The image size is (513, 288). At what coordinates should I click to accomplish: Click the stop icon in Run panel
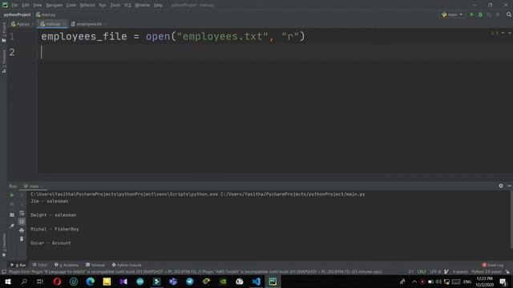tap(12, 204)
